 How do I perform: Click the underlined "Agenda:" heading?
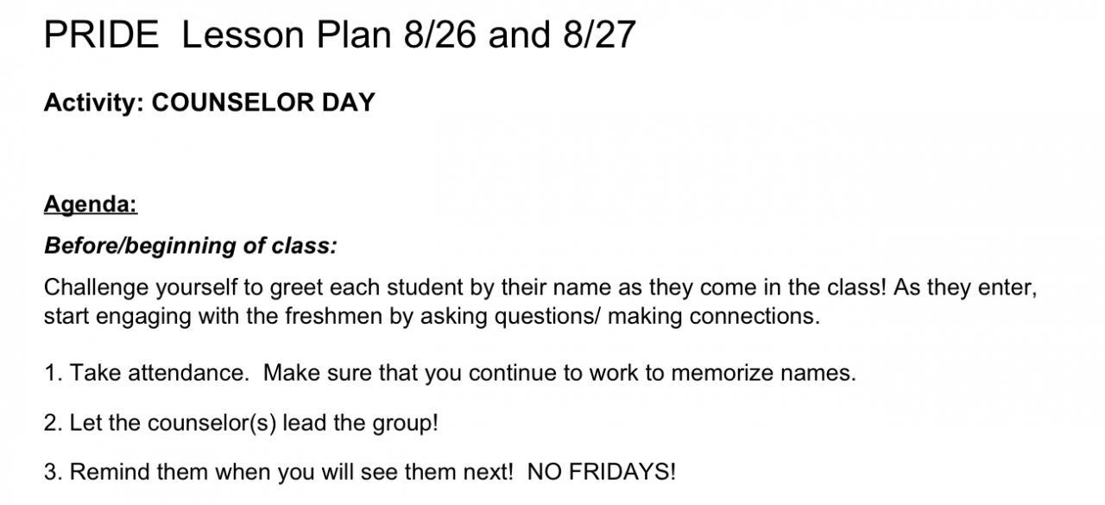tap(91, 205)
